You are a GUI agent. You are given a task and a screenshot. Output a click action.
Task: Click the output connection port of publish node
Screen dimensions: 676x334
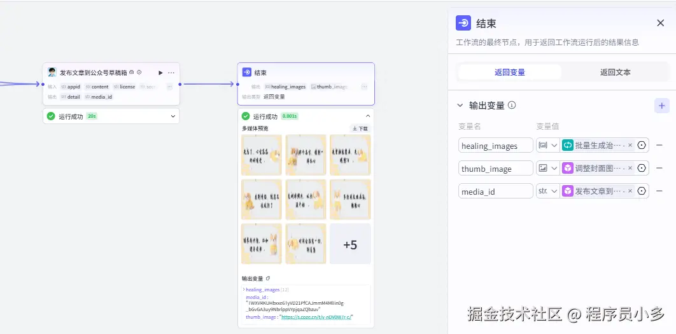[180, 84]
